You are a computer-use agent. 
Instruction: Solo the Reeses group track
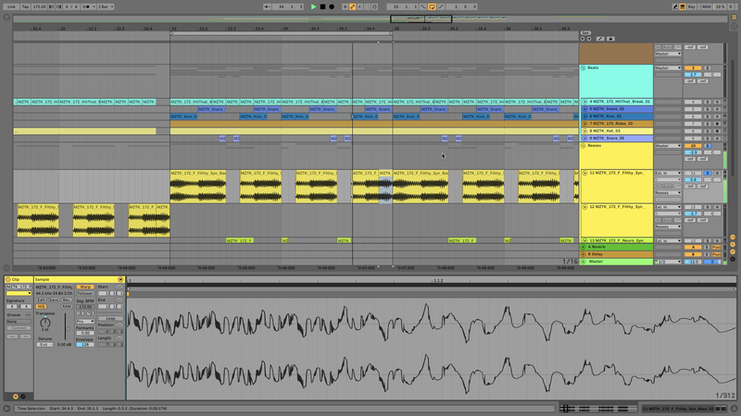pyautogui.click(x=708, y=146)
